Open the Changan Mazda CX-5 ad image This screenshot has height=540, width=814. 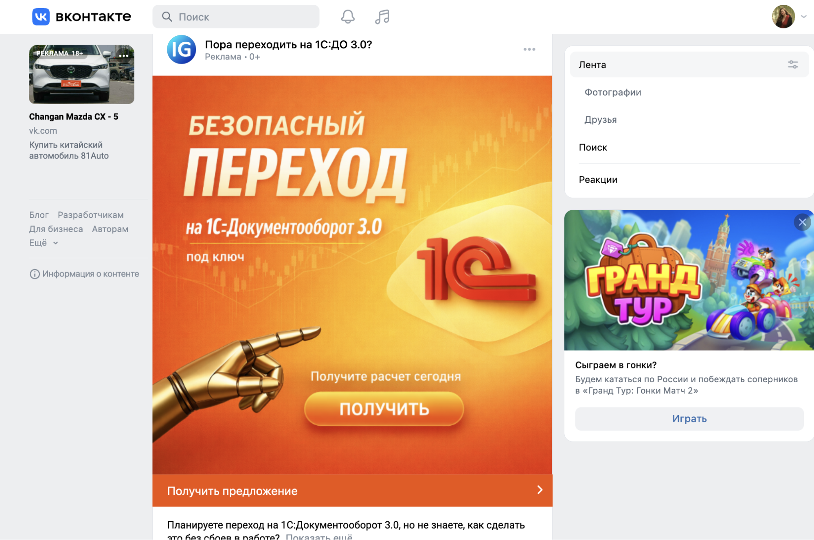tap(81, 74)
